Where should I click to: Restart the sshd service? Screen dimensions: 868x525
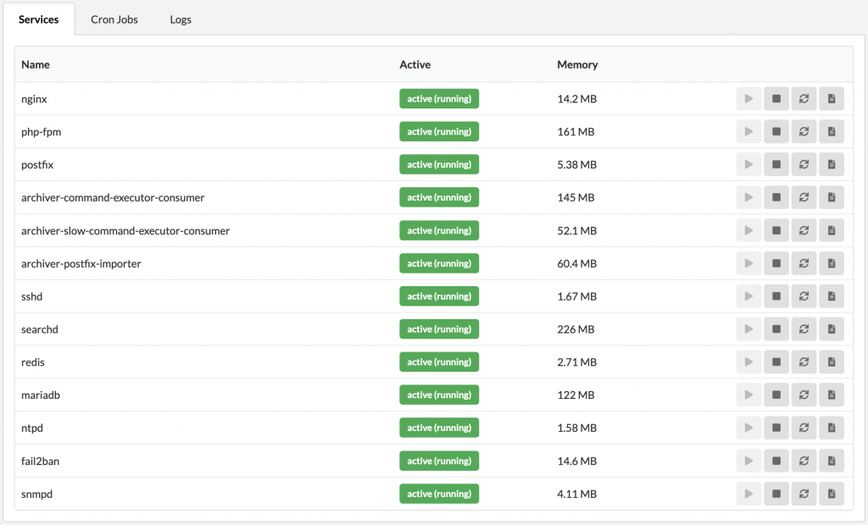pos(804,296)
